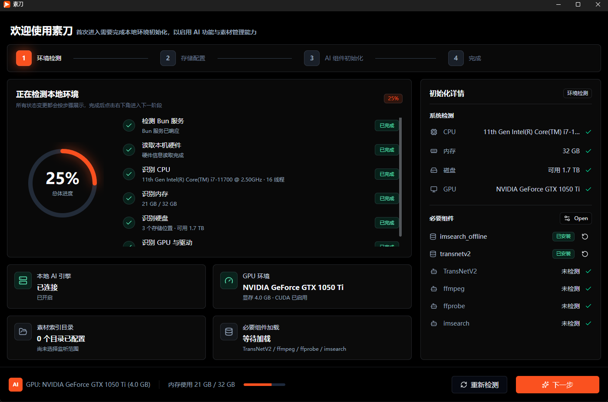Click the 已完成 badge of 识别内存
Screen dimensions: 608x402
(x=387, y=198)
